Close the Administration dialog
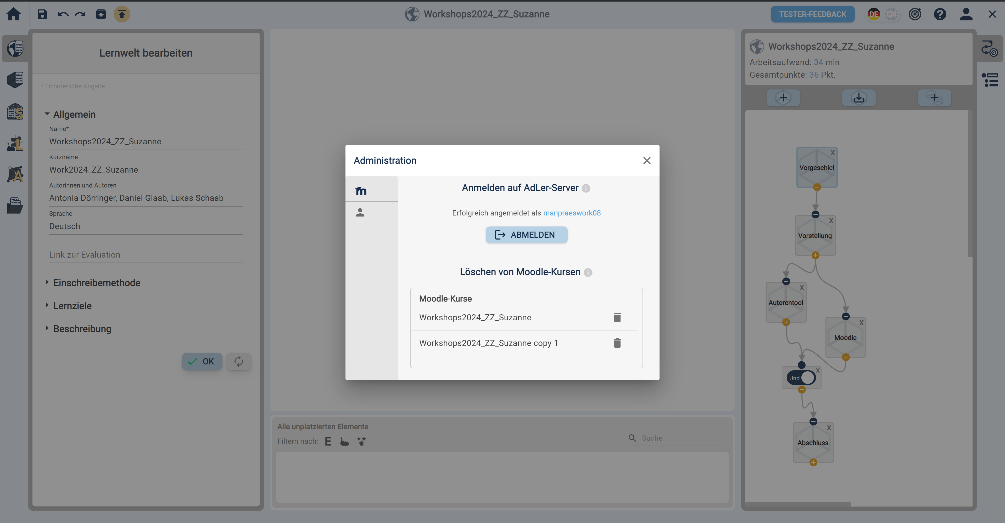The width and height of the screenshot is (1005, 523). 646,161
